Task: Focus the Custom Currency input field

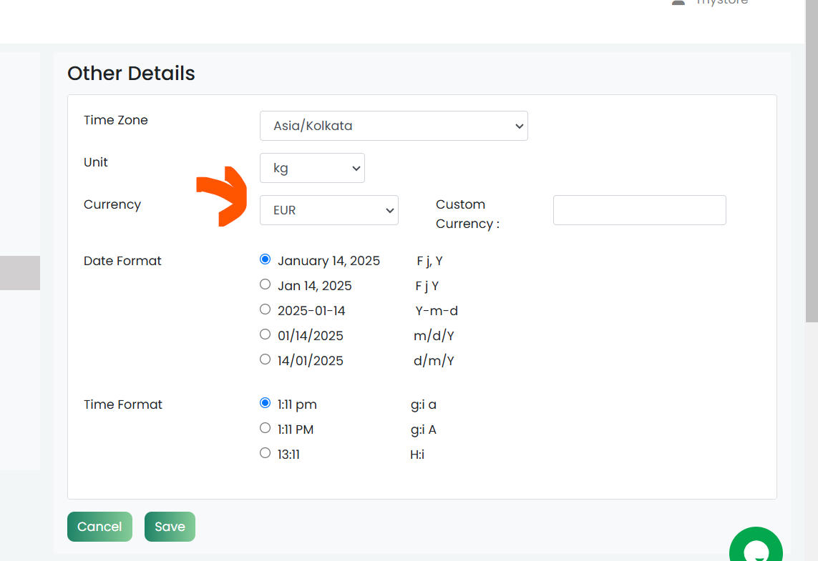Action: tap(640, 210)
